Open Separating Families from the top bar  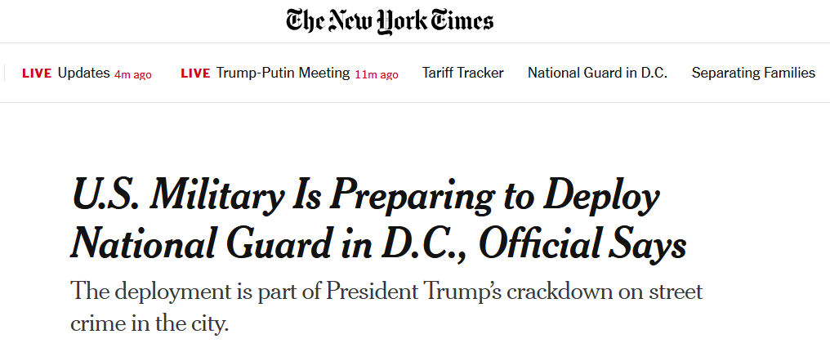pyautogui.click(x=753, y=73)
